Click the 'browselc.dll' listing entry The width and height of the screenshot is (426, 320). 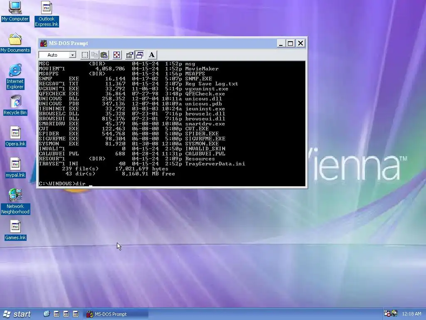click(205, 114)
